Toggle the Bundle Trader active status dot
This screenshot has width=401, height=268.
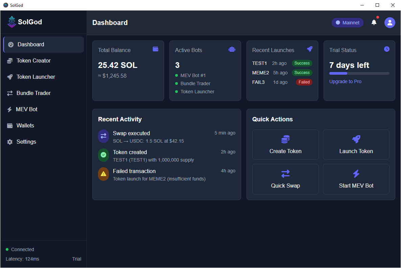tap(176, 83)
